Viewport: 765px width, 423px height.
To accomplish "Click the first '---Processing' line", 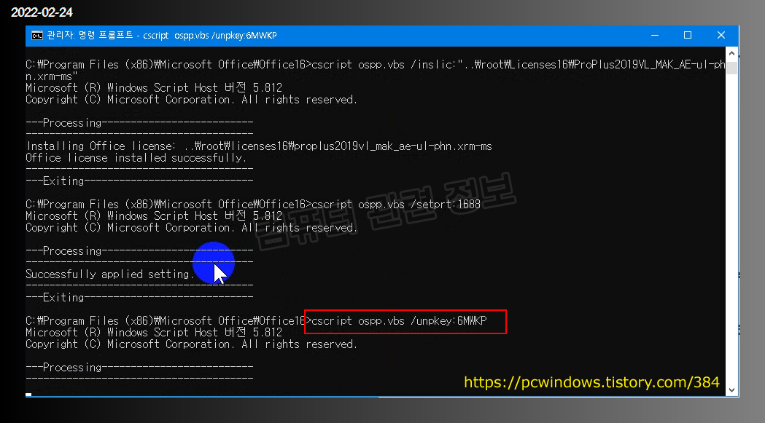I will click(x=139, y=123).
